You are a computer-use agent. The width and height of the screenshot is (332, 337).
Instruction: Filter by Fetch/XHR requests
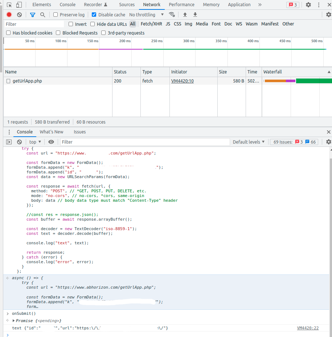(151, 24)
